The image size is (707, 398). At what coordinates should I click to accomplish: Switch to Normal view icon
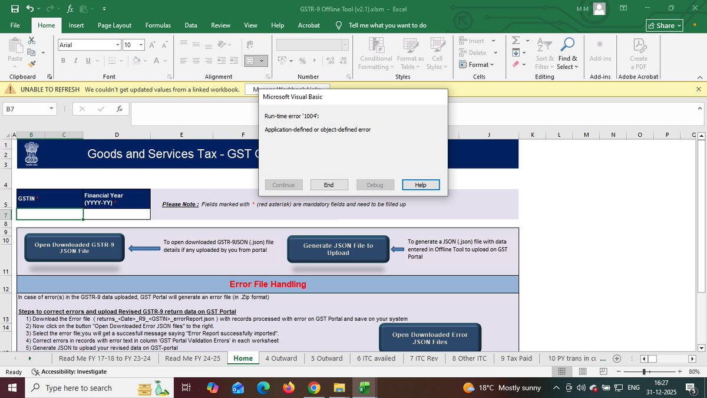point(561,371)
